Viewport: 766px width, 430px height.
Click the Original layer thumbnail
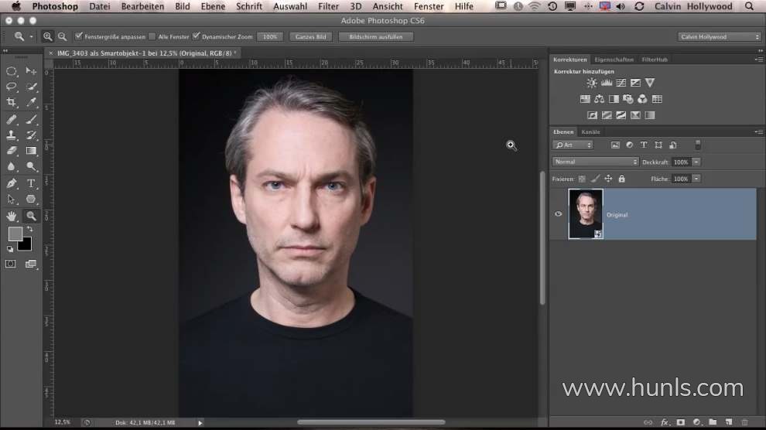click(586, 213)
